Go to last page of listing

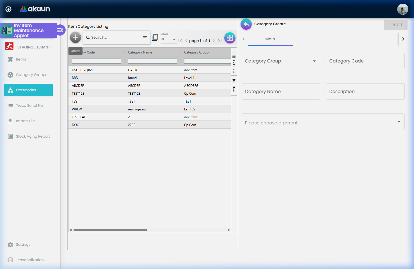coord(220,41)
